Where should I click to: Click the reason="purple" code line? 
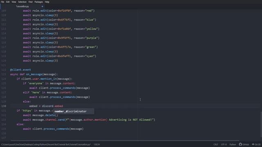pos(61,38)
